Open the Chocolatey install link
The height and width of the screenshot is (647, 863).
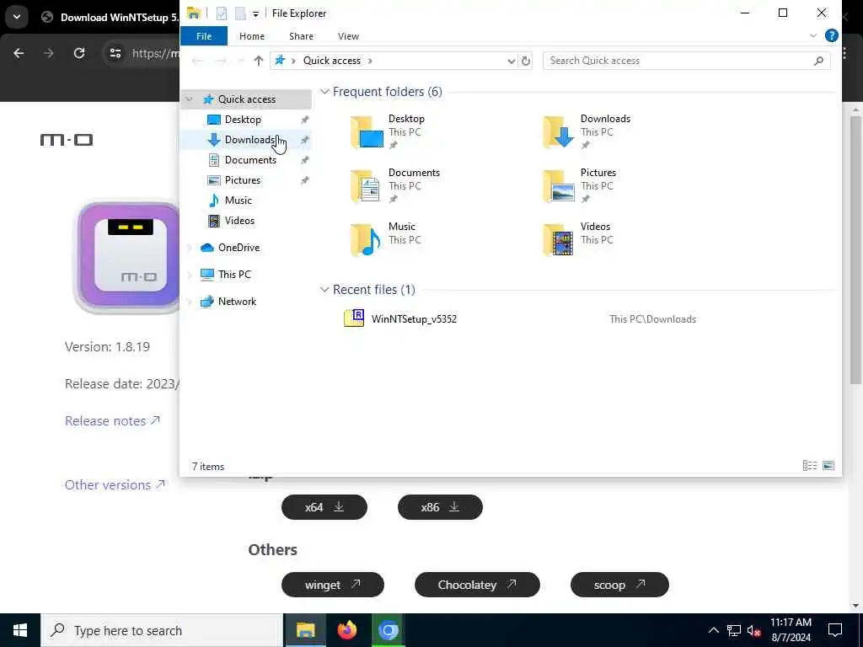[477, 585]
